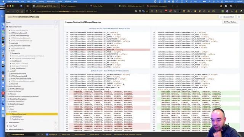244x137 pixels.
Task: Close the find bar with X
Action: pyautogui.click(x=8, y=134)
